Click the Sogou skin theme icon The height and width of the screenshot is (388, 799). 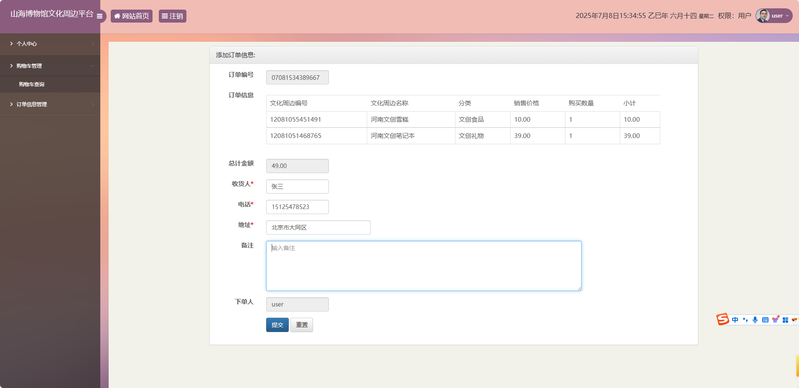776,319
